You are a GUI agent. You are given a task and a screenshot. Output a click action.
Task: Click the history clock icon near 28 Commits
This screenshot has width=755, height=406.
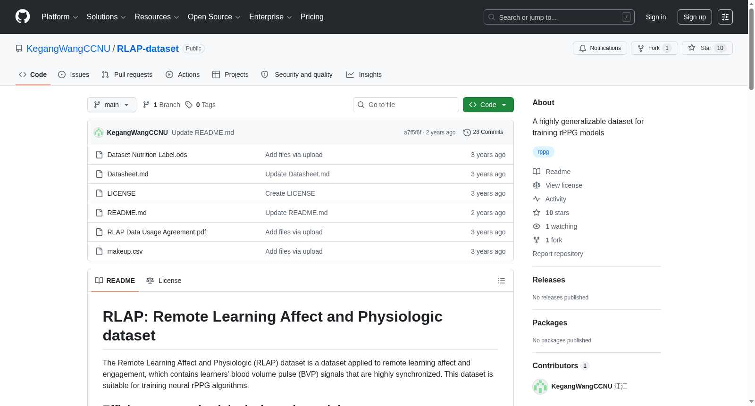click(x=467, y=133)
